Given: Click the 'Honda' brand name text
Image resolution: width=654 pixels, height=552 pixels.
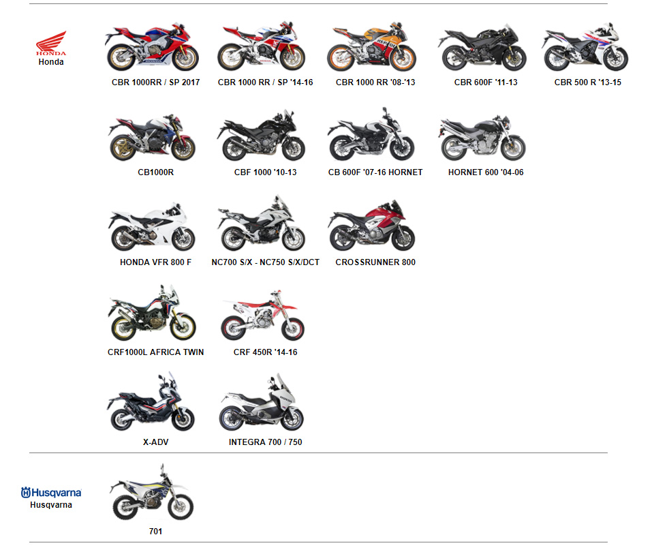Looking at the screenshot, I should 51,62.
